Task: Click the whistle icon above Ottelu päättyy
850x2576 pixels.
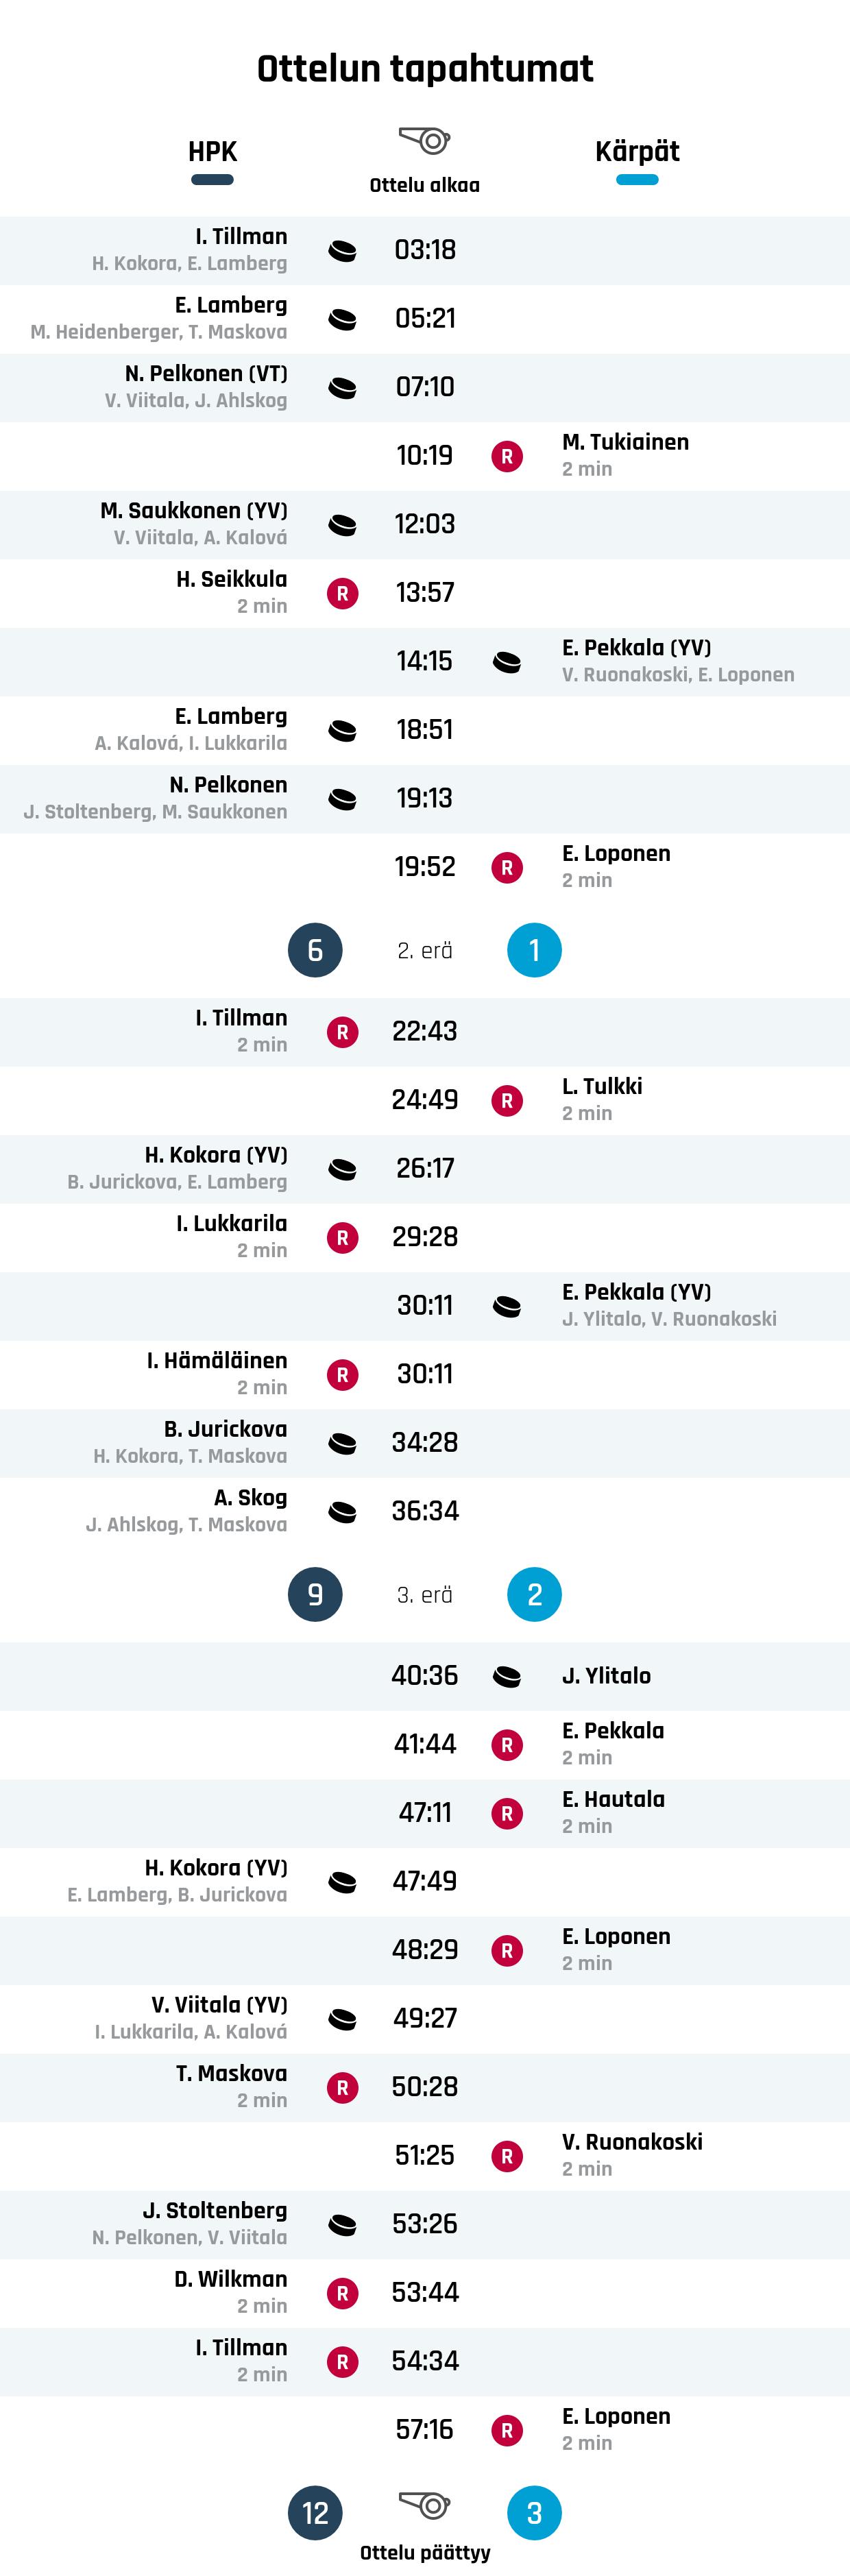Action: pos(425,2505)
